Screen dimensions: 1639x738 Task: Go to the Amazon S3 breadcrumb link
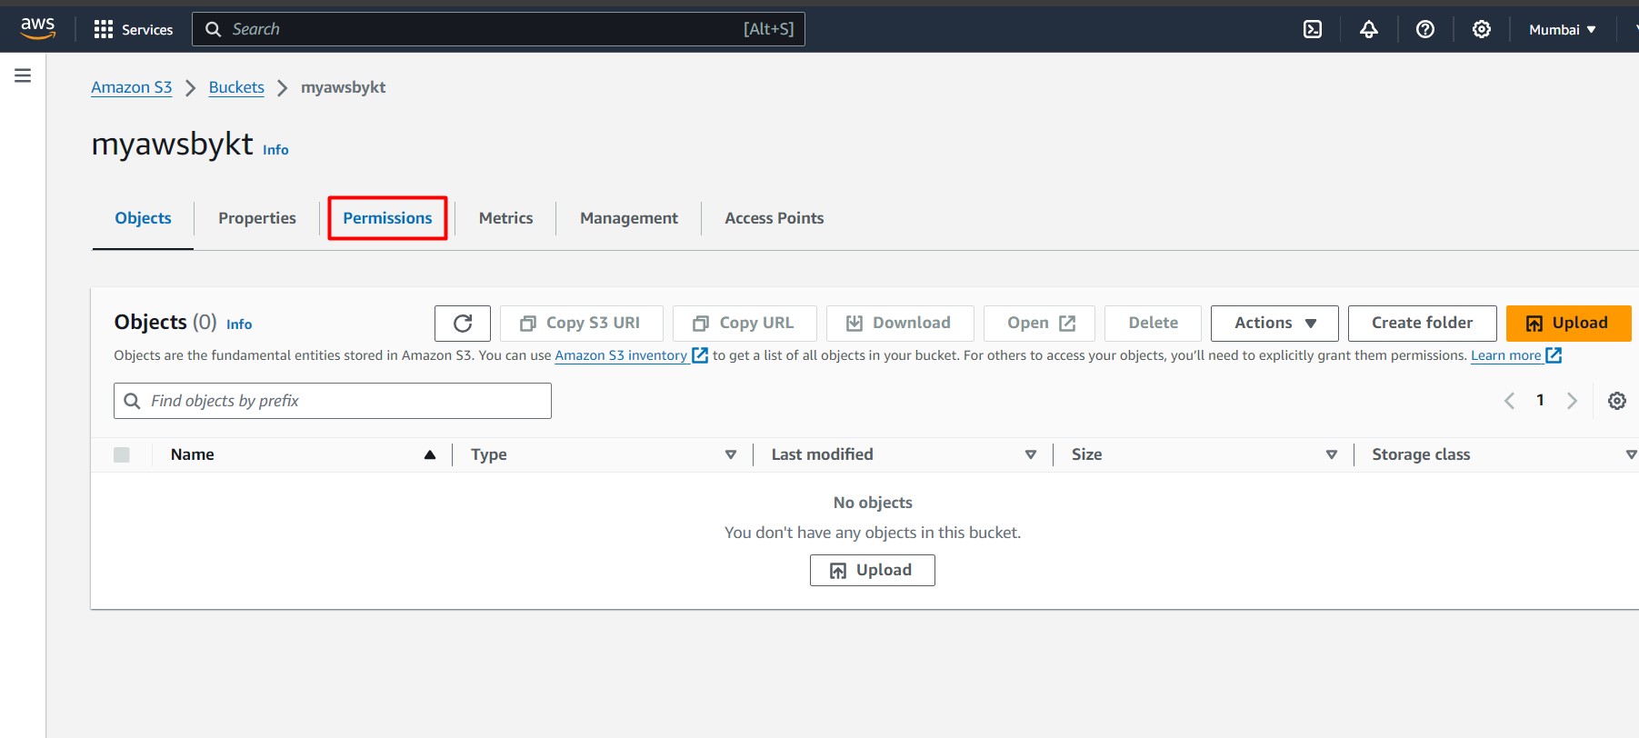point(132,87)
